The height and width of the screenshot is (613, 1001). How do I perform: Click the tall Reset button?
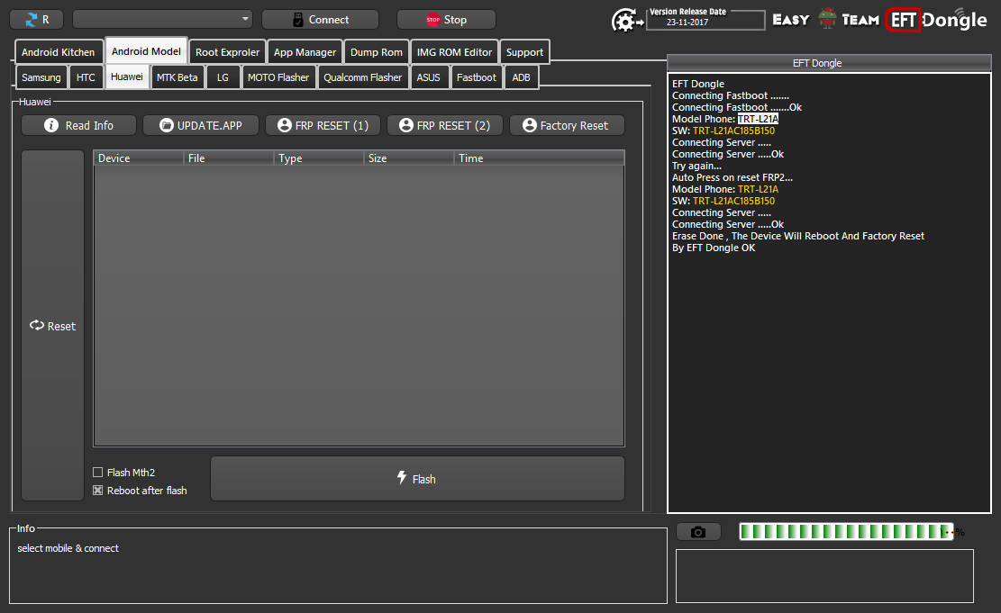(52, 325)
